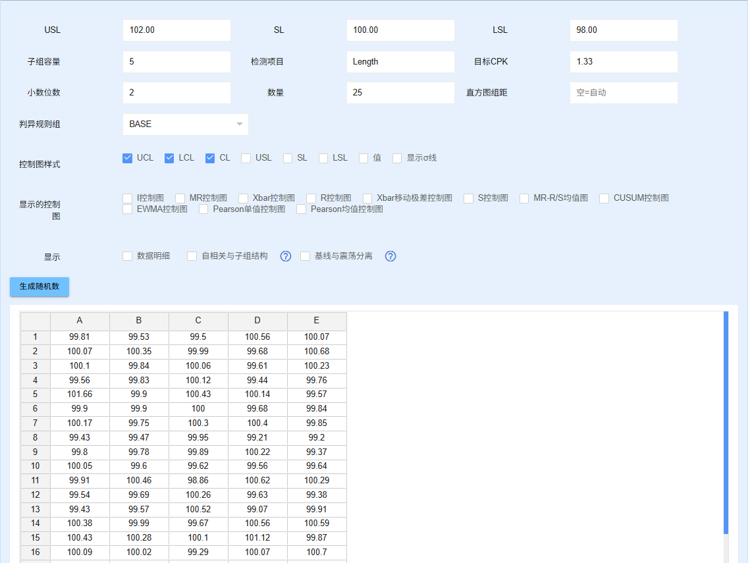Click cell with value 99.07

click(258, 510)
